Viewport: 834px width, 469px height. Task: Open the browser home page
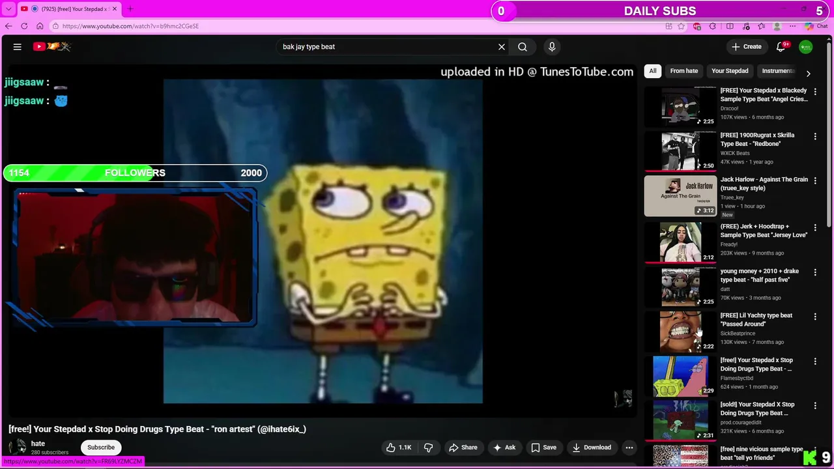pos(40,26)
